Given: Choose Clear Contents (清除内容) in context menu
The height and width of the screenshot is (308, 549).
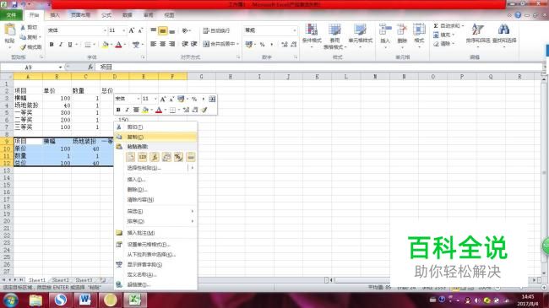Looking at the screenshot, I should [155, 199].
